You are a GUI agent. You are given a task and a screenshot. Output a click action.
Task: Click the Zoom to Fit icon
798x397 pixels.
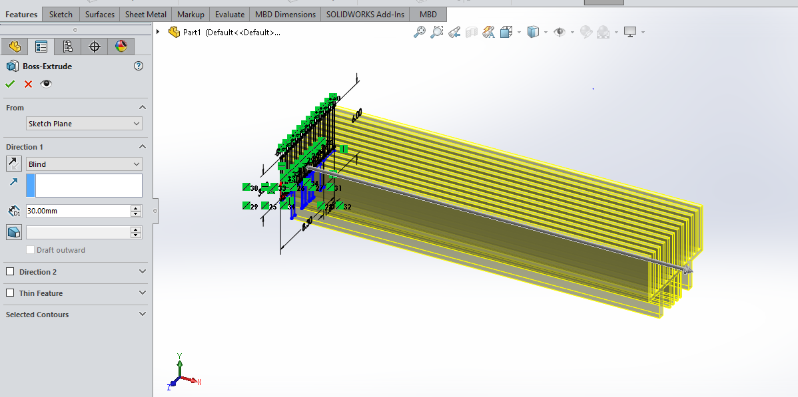(x=419, y=32)
